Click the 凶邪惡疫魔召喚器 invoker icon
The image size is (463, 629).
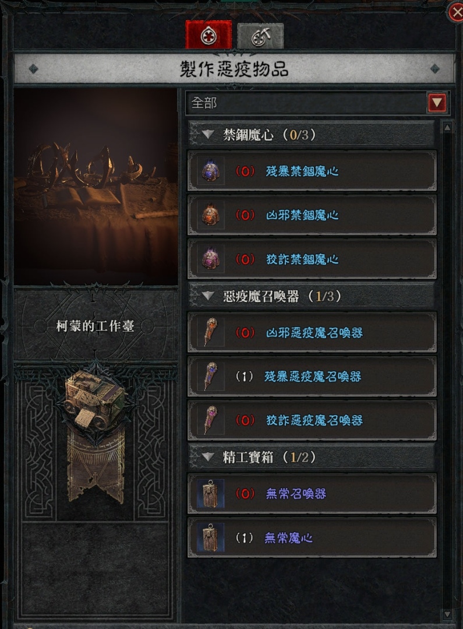[211, 332]
